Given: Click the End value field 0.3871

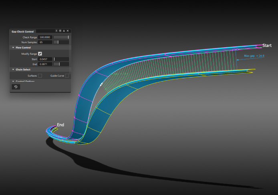Looking at the screenshot, I should [x=45, y=64].
